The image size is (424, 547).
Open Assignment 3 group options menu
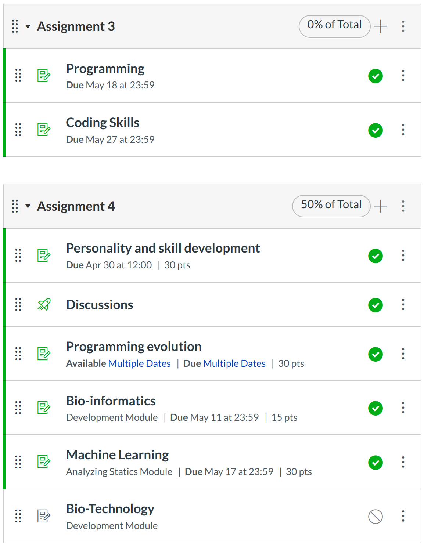(403, 26)
